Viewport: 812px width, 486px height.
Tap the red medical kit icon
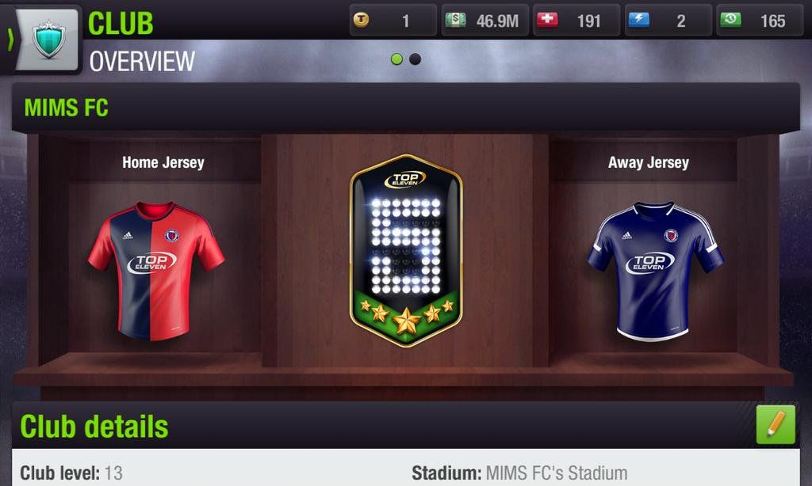click(x=547, y=20)
